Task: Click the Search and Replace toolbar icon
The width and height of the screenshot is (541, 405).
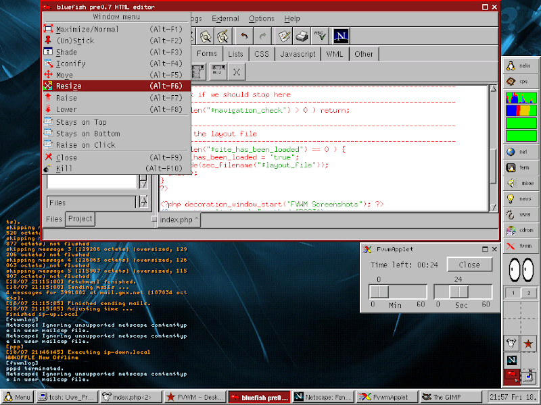Action: coord(223,36)
